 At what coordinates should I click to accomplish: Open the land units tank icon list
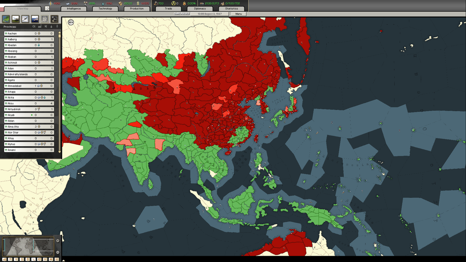(16, 19)
